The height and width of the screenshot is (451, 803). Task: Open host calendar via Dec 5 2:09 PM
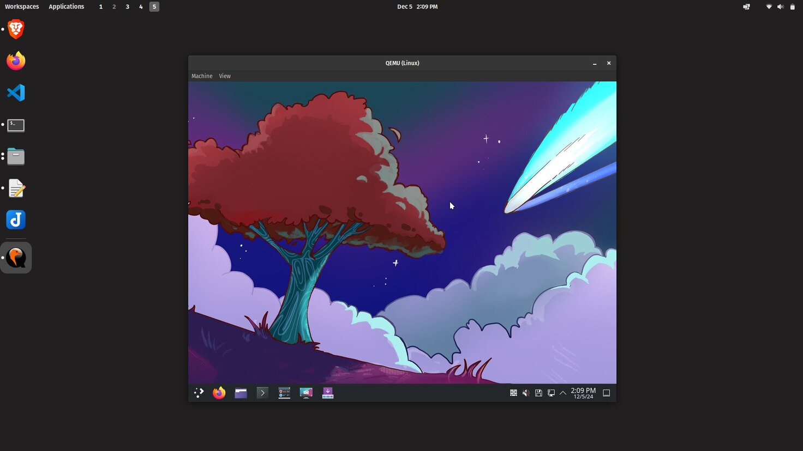[x=417, y=7]
